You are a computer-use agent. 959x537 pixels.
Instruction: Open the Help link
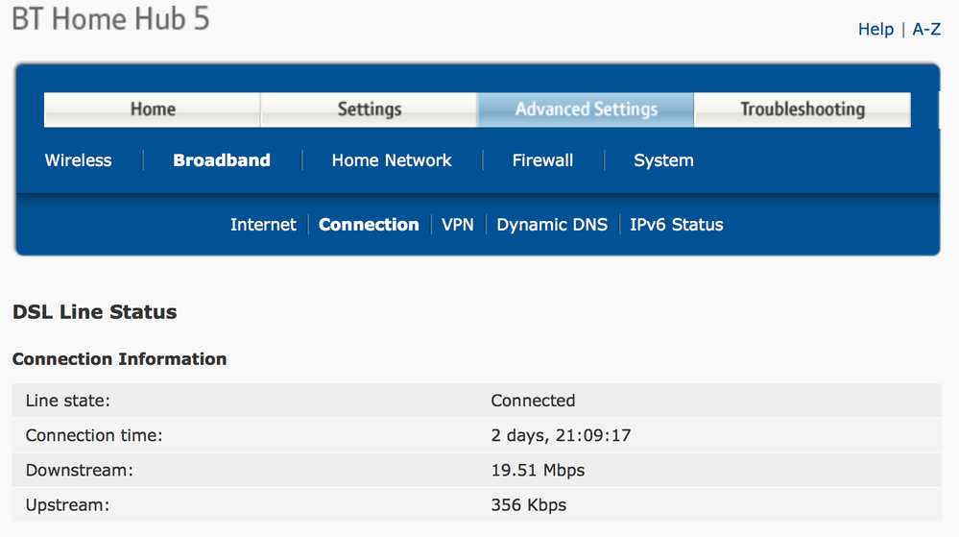(x=875, y=30)
